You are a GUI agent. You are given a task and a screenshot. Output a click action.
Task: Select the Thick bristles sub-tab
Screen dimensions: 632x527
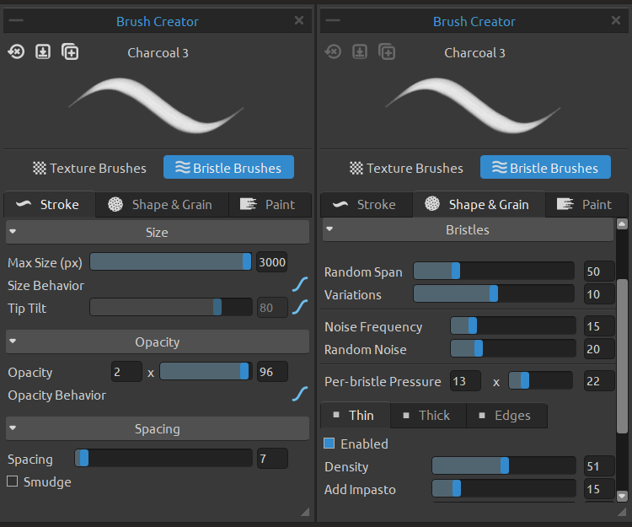pyautogui.click(x=428, y=416)
